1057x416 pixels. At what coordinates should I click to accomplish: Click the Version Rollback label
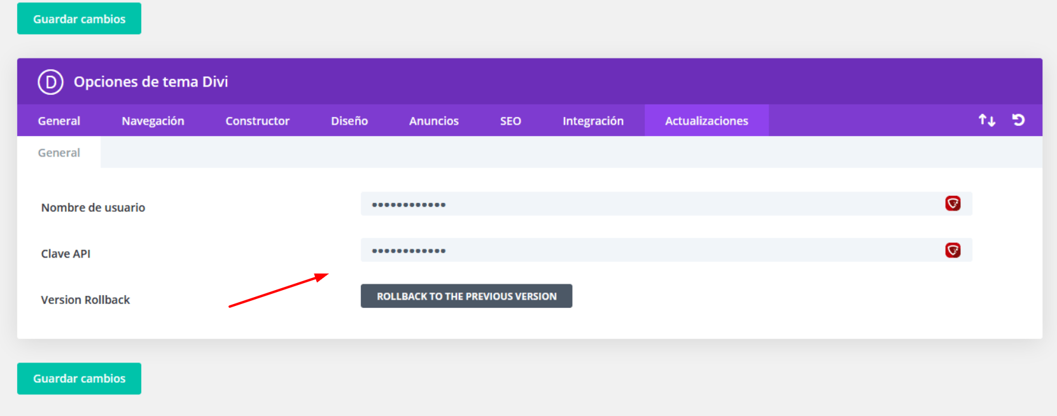[85, 300]
